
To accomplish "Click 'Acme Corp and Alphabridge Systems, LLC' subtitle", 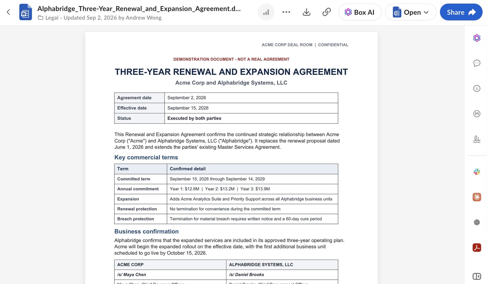I will pos(231,83).
